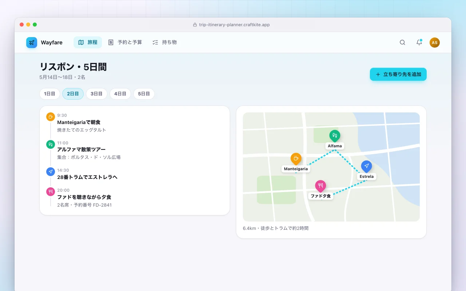Viewport: 466px width, 291px height.
Task: Switch to the 旅程 tab
Action: pos(88,43)
